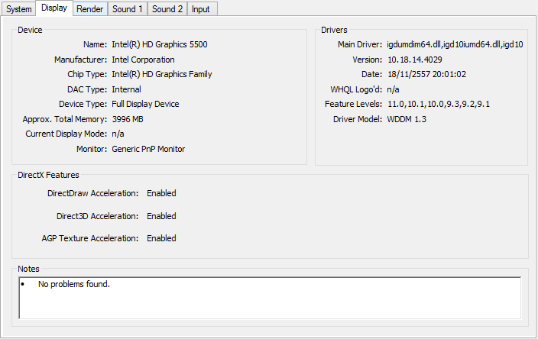The image size is (538, 339).
Task: Click the AGP Texture Acceleration Enabled status
Action: [161, 238]
